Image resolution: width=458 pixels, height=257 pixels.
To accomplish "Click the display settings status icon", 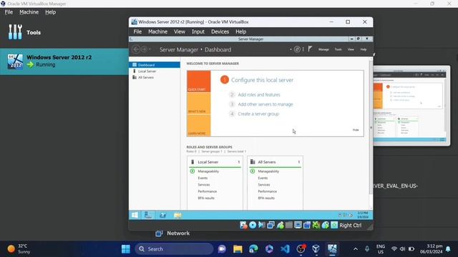I will click(x=298, y=225).
